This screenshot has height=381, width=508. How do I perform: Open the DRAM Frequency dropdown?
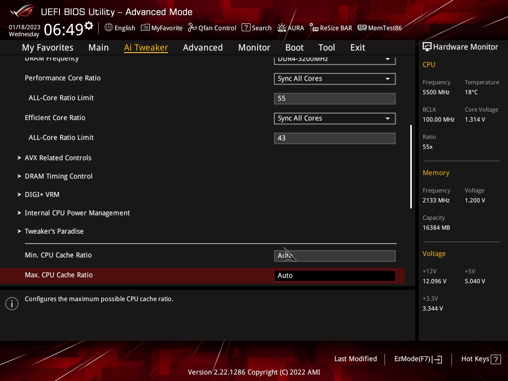coord(335,60)
